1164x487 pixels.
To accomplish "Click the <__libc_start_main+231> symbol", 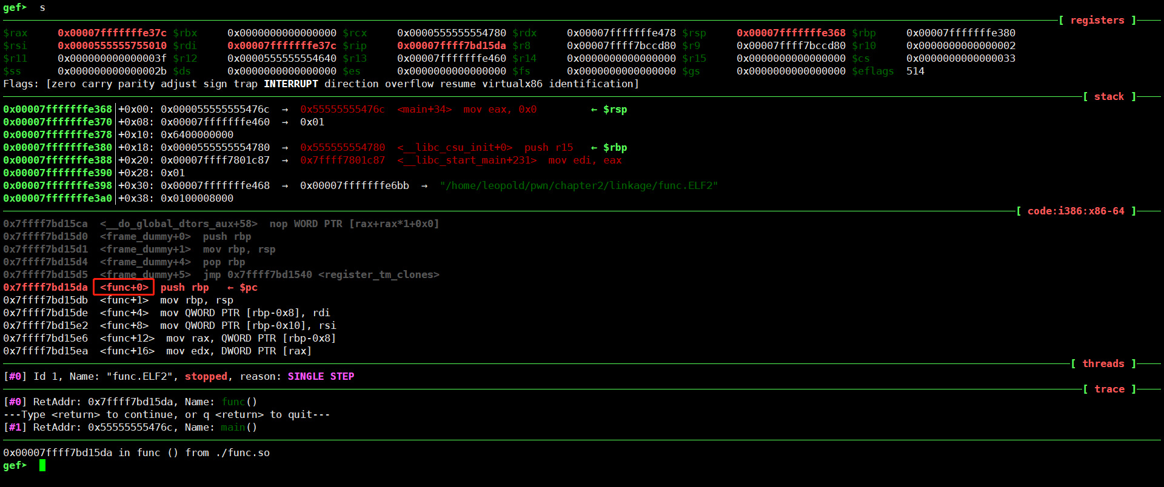I will (467, 160).
